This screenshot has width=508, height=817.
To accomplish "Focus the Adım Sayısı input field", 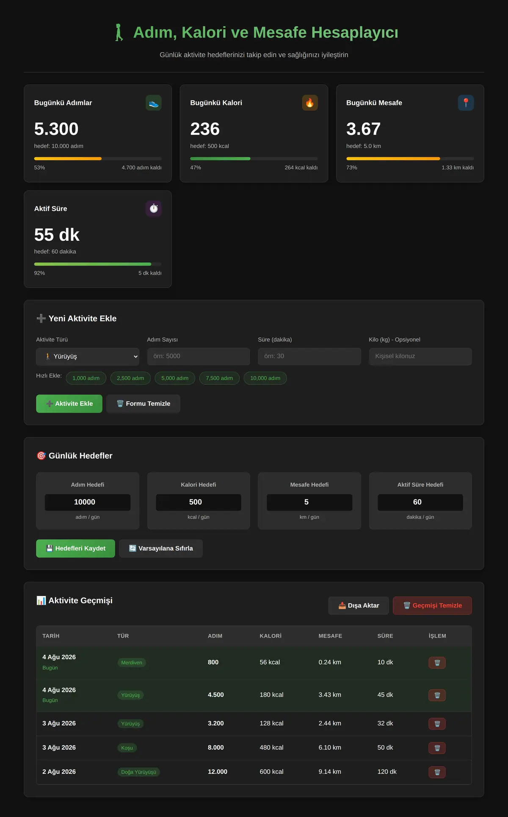I will (x=199, y=356).
